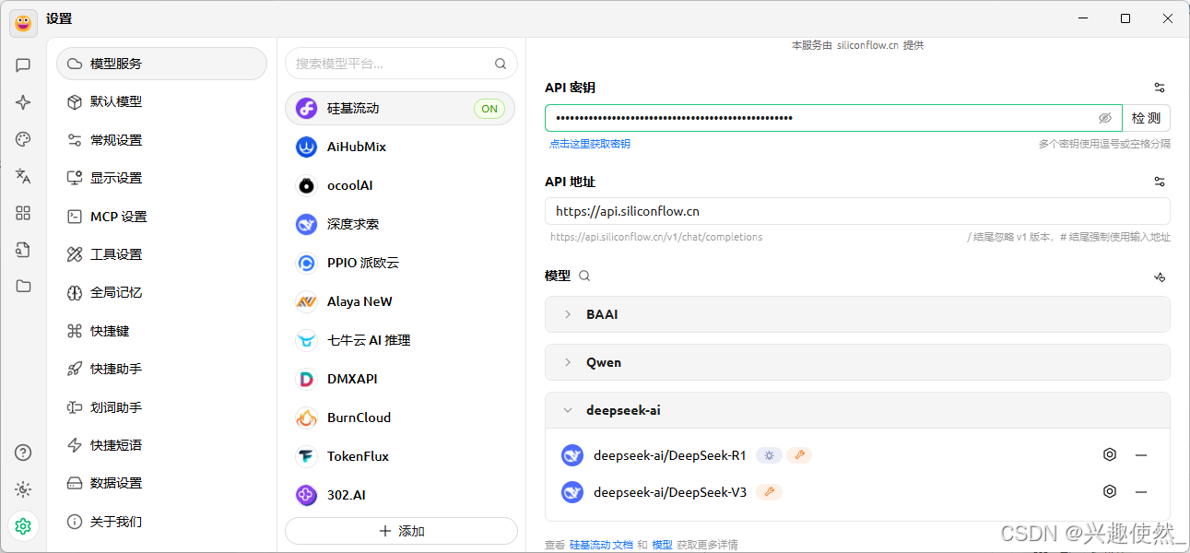Open settings gear for DeepSeek-R1 model
Viewport: 1190px width, 553px height.
pyautogui.click(x=1110, y=454)
